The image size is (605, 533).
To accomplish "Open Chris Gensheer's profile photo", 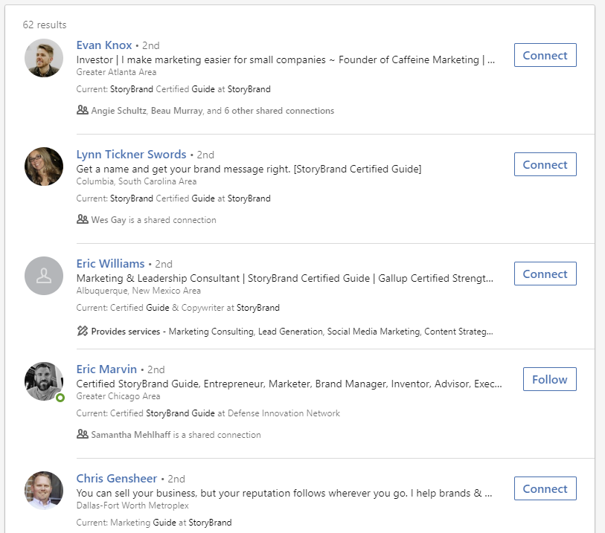I will [x=44, y=491].
